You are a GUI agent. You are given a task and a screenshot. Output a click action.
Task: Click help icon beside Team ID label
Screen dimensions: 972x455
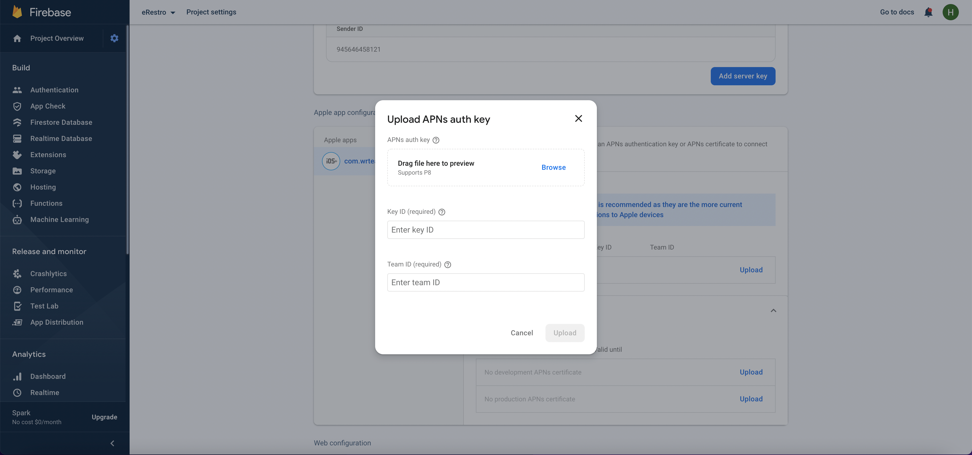click(x=448, y=264)
